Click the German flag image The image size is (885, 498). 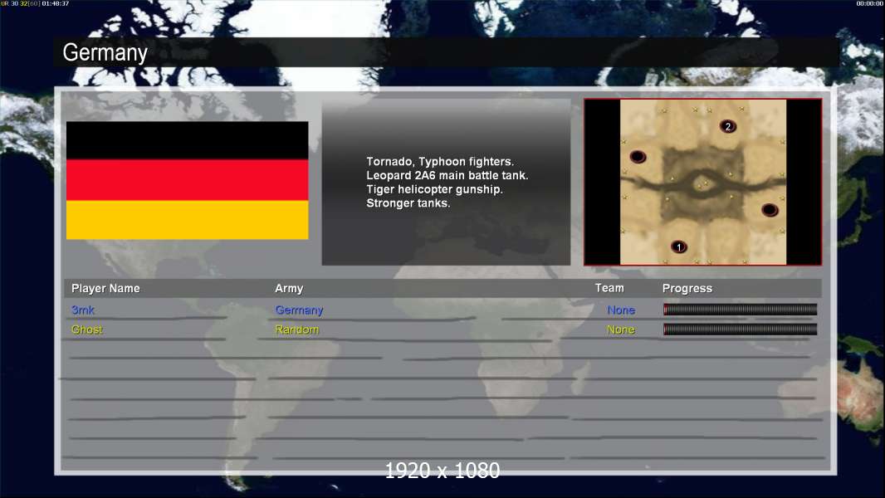[x=188, y=180]
